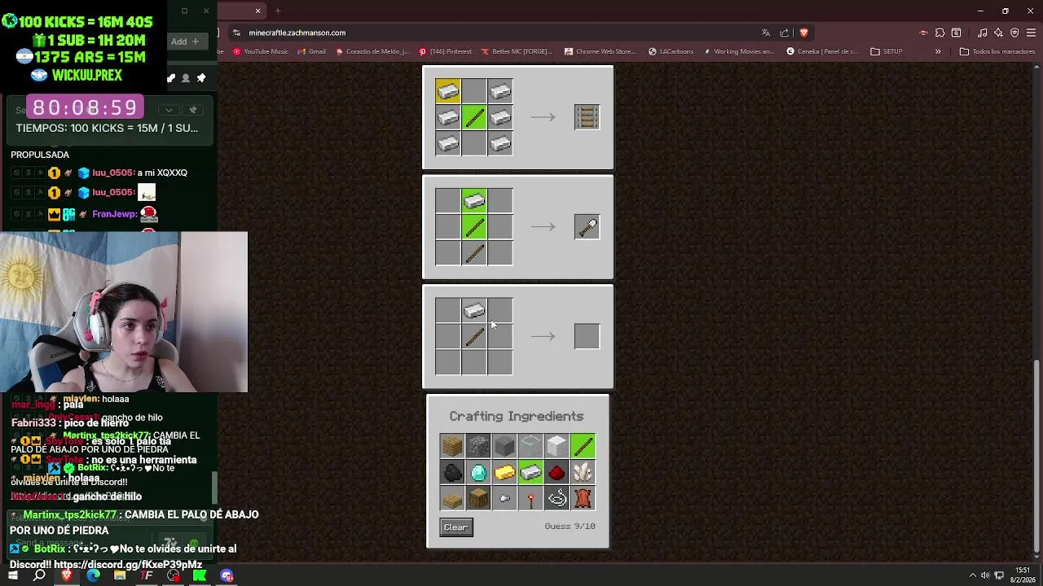Click Clear button in crafting panel
The width and height of the screenshot is (1043, 586).
(455, 527)
